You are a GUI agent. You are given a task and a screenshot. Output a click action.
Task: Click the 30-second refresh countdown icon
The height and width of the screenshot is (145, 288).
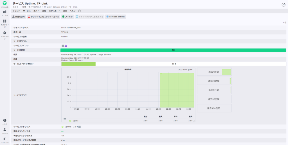(283, 5)
